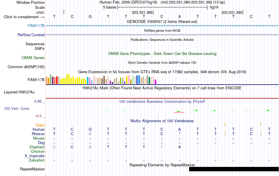Click the 'GENCODE V50lift37 (2 items filtered out)' title
Viewport: 279px width, 176px height.
162,21
